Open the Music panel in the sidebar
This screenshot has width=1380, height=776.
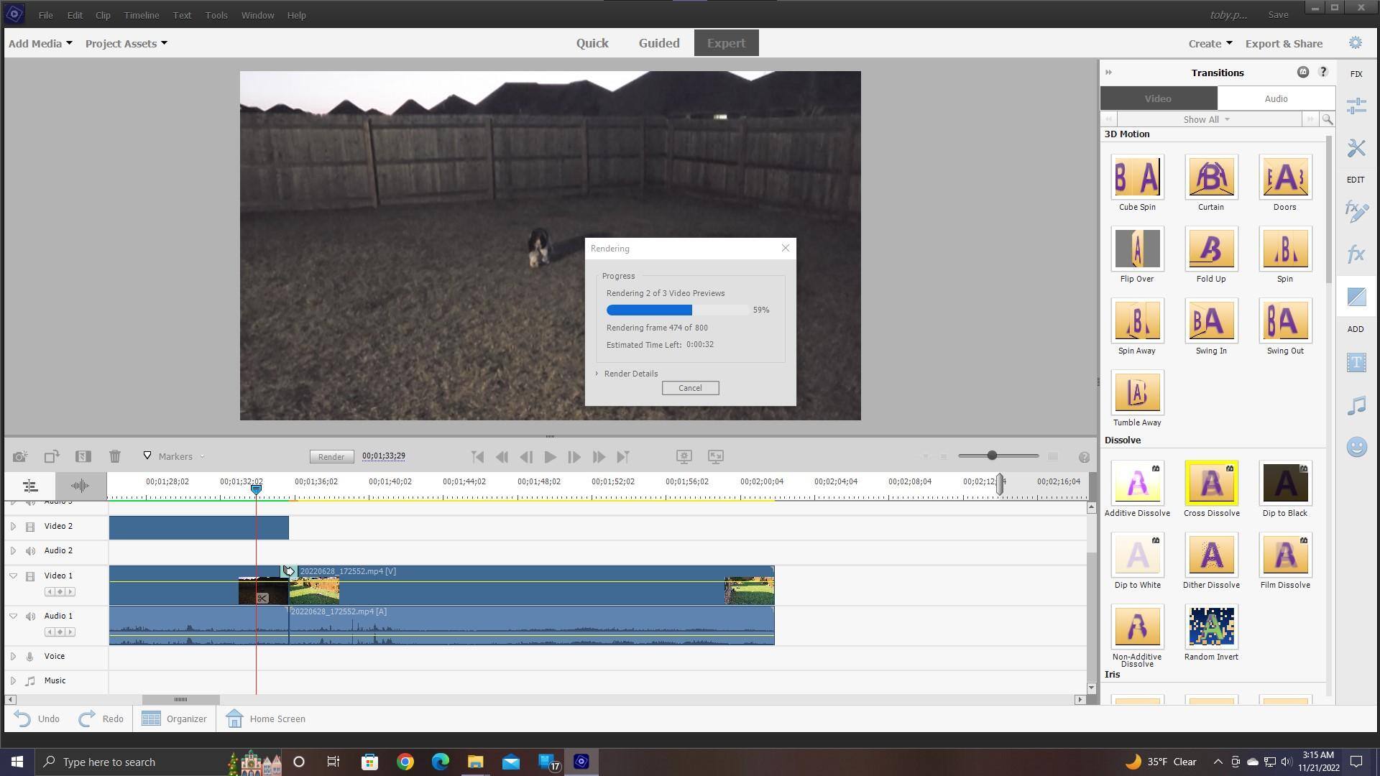(1356, 406)
